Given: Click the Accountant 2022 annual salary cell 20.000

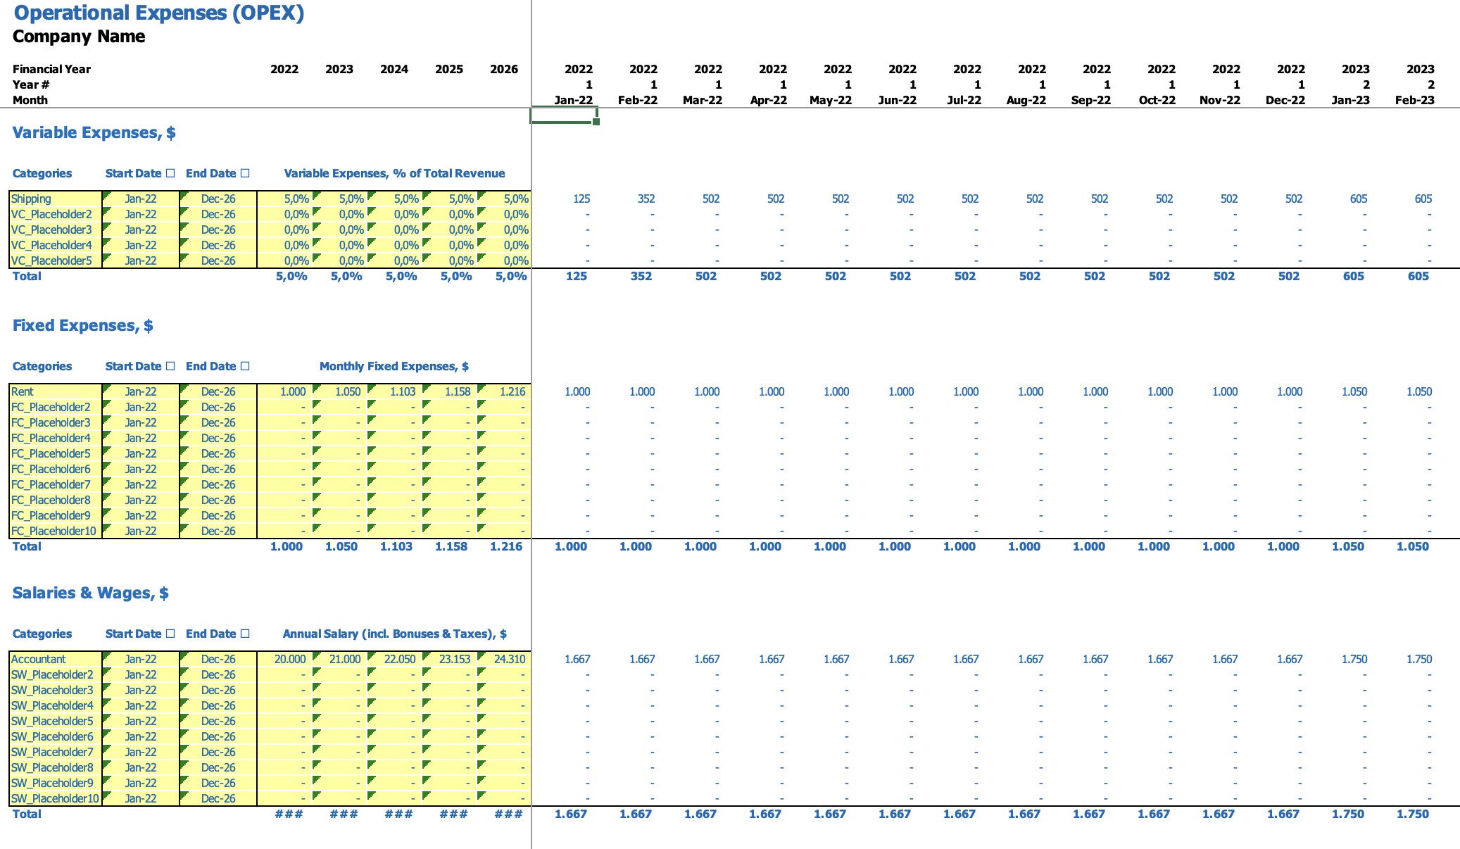Looking at the screenshot, I should pos(289,660).
